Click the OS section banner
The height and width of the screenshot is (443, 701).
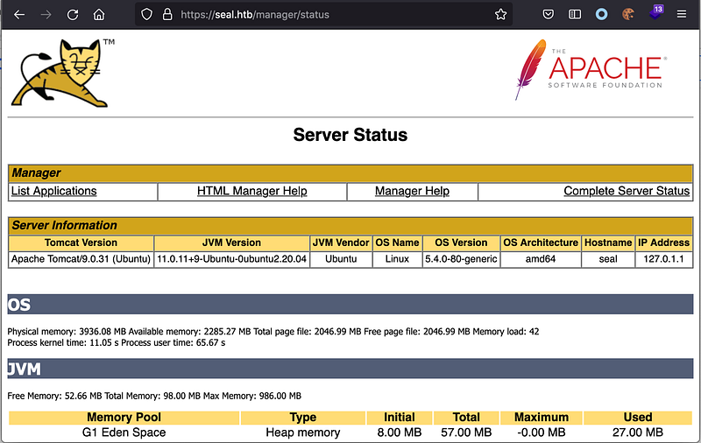pyautogui.click(x=350, y=305)
